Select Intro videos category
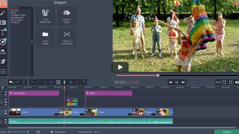239x134 pixels. tap(17, 20)
